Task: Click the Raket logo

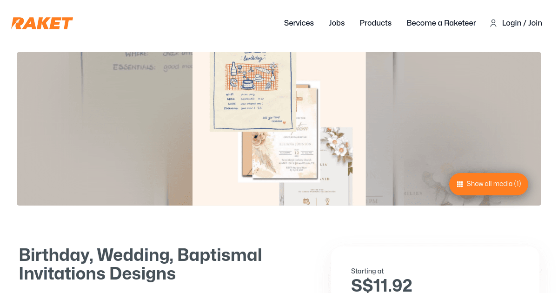Action: 42,23
